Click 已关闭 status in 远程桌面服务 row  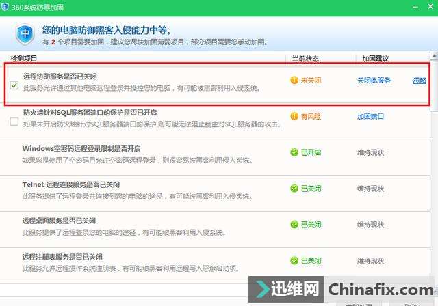[311, 225]
